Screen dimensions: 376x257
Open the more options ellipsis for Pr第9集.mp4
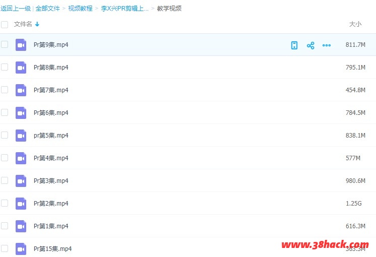327,45
